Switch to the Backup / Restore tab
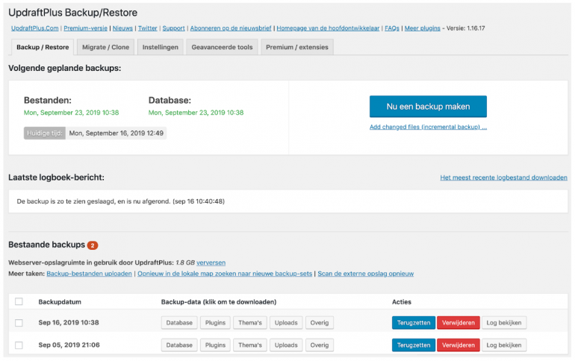The height and width of the screenshot is (361, 575). coord(43,47)
